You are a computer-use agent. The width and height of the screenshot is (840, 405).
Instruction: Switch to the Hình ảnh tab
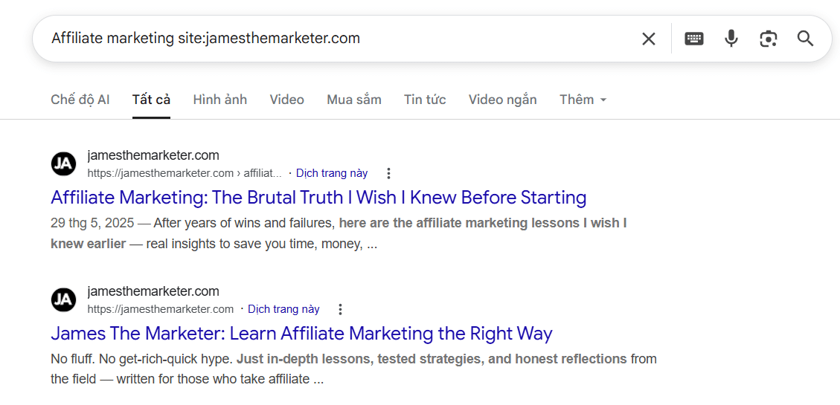point(219,100)
